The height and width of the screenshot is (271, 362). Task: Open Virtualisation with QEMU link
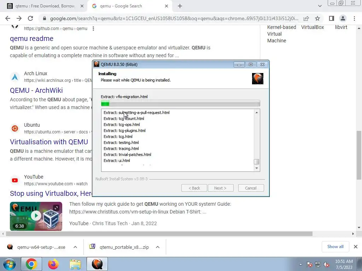point(49,142)
